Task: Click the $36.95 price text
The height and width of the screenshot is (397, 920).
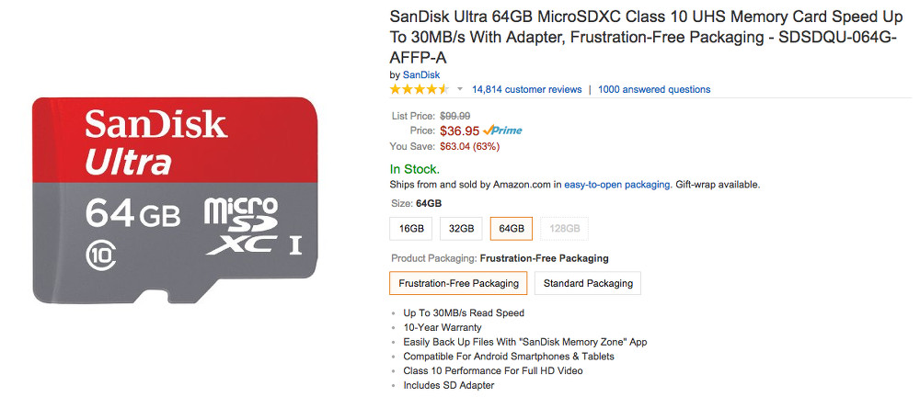Action: click(x=459, y=130)
